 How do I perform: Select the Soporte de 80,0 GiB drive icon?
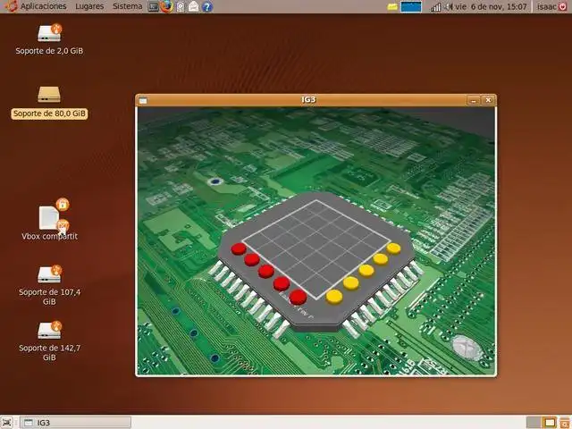[49, 94]
